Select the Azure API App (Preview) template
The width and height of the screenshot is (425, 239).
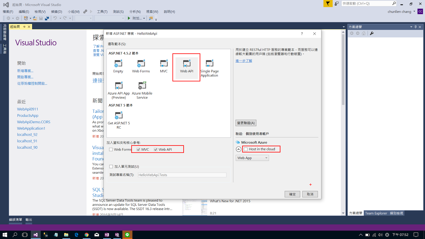pos(119,91)
